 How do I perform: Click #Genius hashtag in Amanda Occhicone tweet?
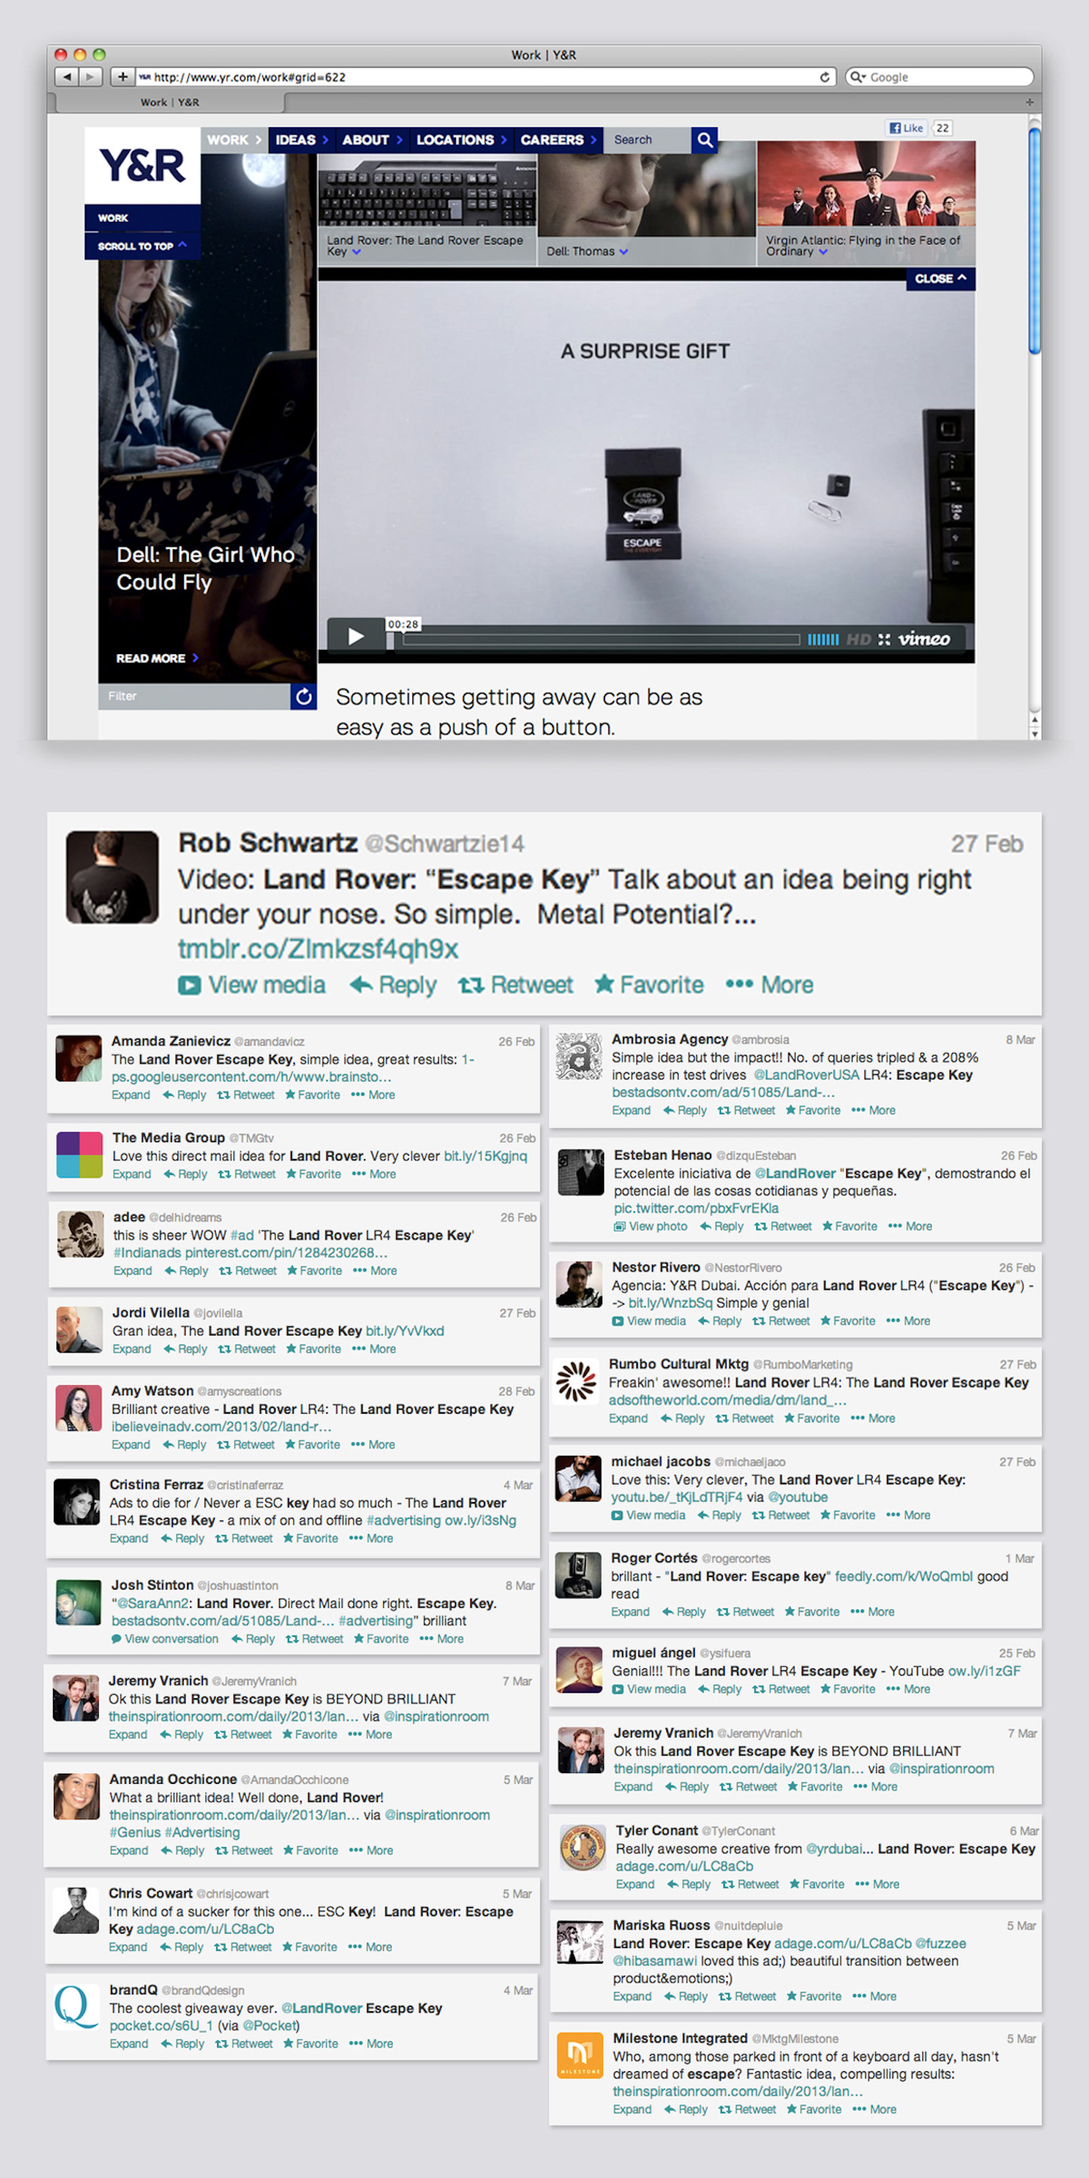click(135, 1832)
